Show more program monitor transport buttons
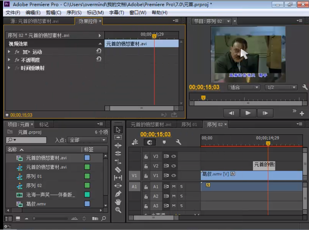 [294, 111]
